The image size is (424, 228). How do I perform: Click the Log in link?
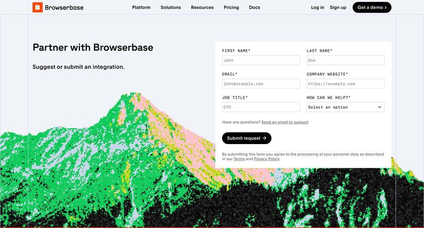[318, 8]
